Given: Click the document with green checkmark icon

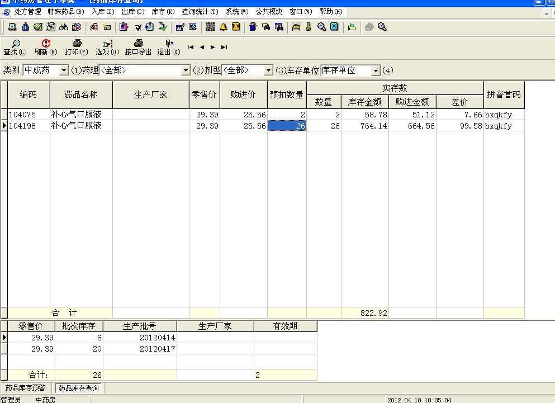Looking at the screenshot, I should click(163, 27).
